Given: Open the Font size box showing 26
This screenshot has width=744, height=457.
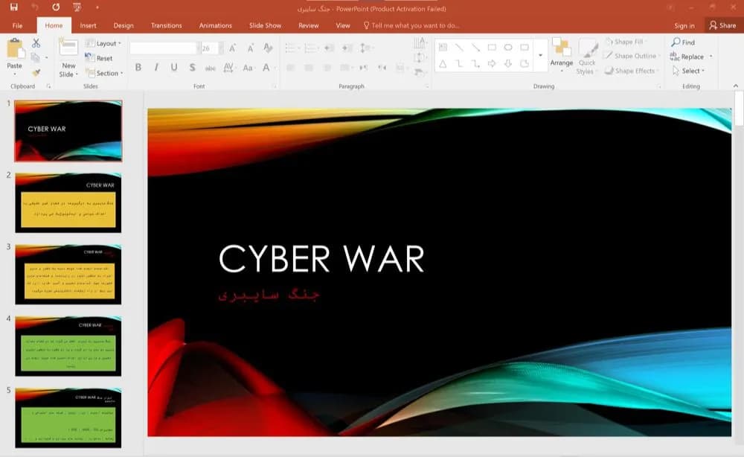Looking at the screenshot, I should [209, 48].
